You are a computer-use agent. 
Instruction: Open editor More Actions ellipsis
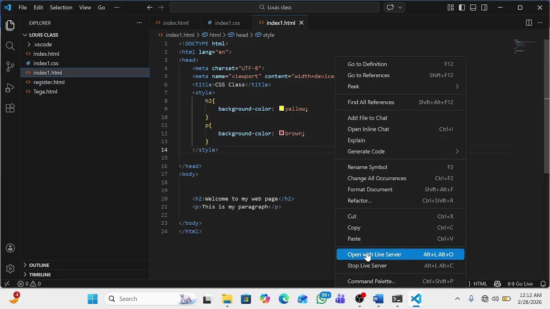coord(540,23)
